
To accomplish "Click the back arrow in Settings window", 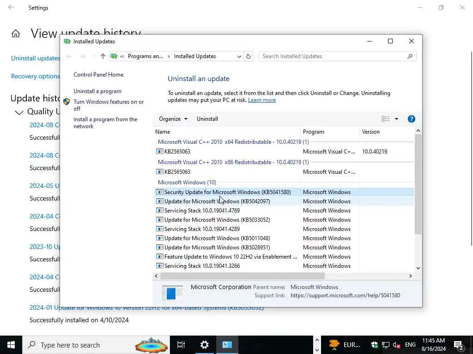I will tap(11, 7).
